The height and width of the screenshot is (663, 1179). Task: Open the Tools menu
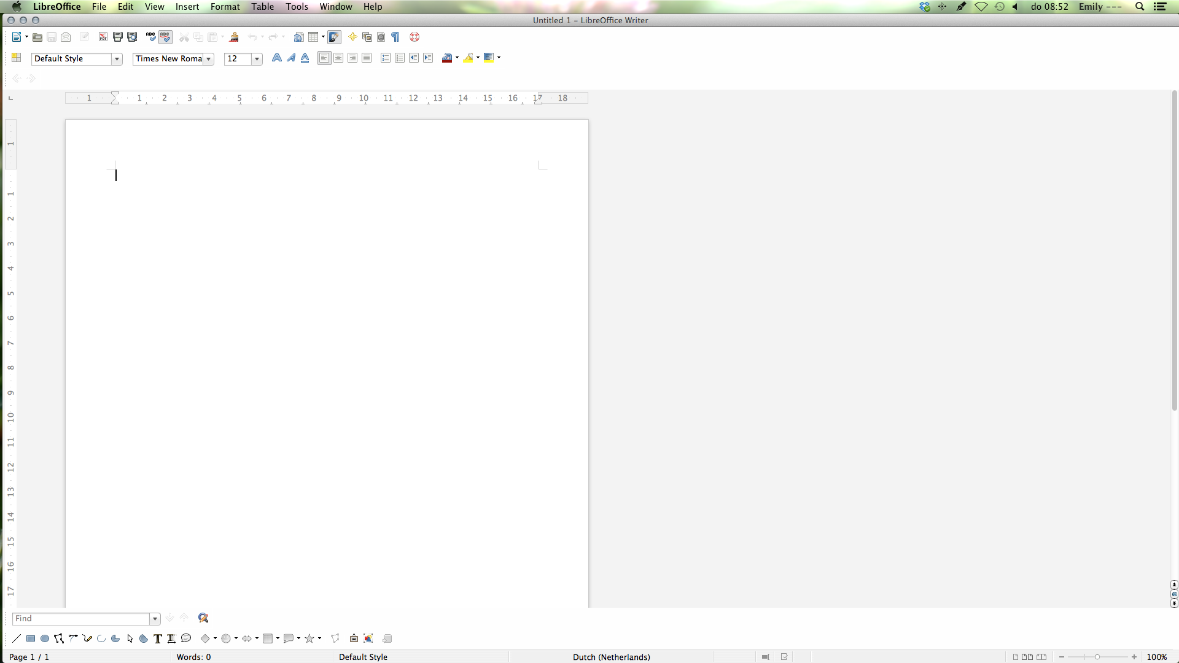pyautogui.click(x=297, y=7)
